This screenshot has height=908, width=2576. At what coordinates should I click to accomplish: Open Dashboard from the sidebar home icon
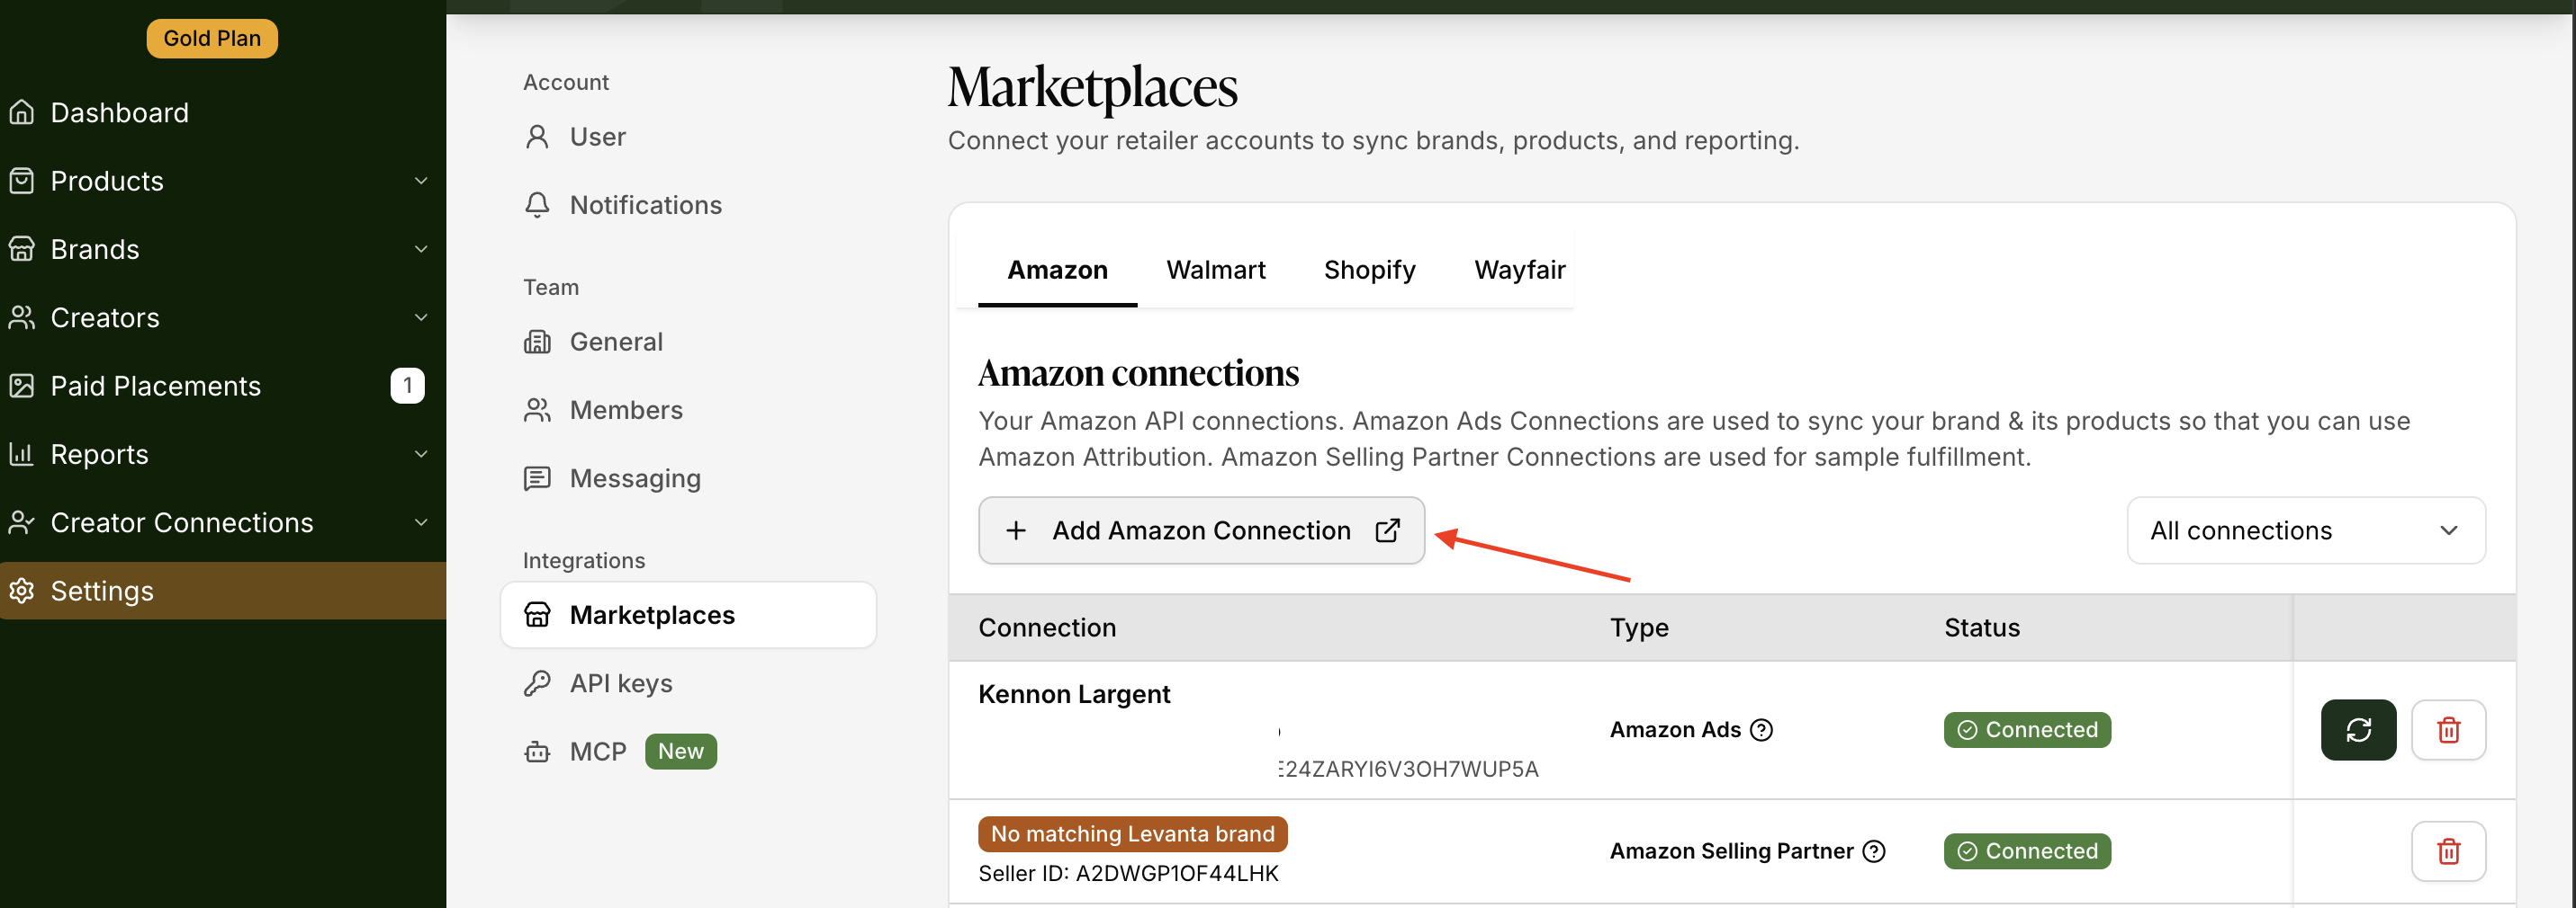[22, 111]
